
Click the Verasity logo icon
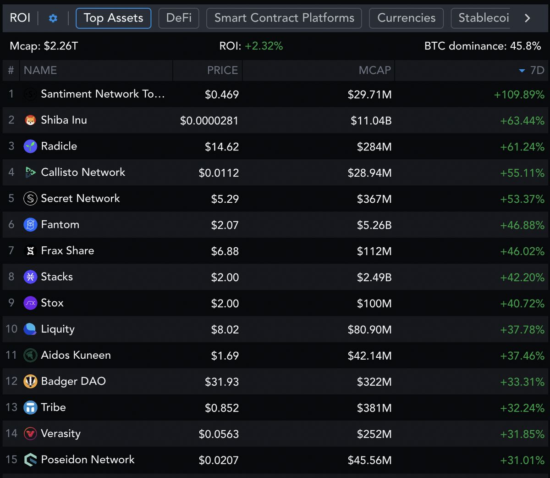tap(30, 434)
